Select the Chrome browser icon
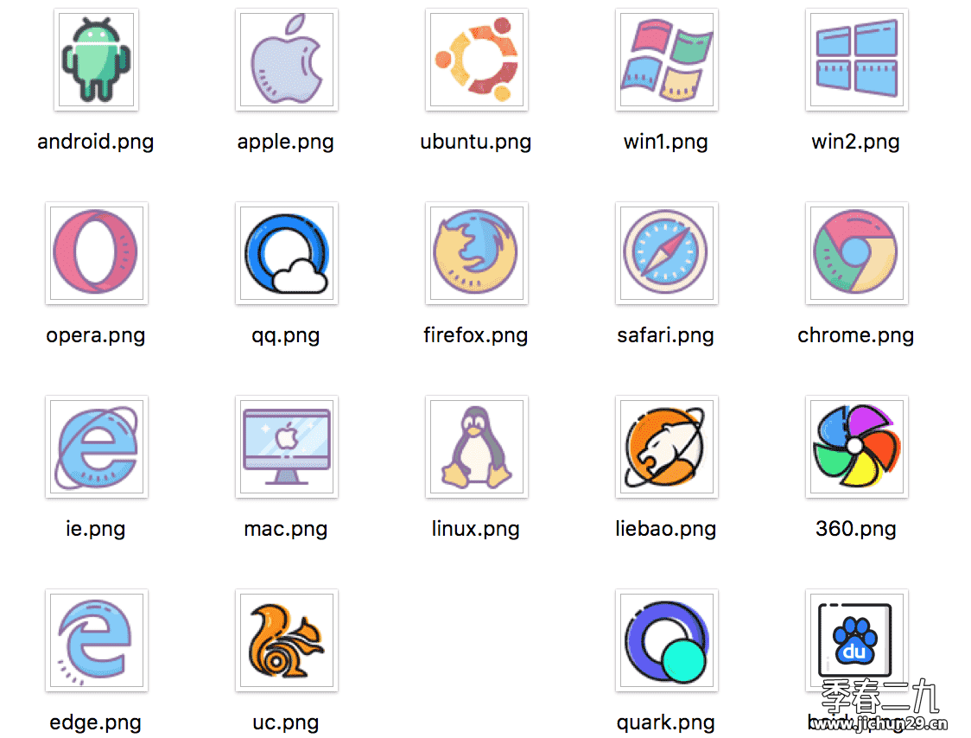This screenshot has height=738, width=971. tap(856, 253)
